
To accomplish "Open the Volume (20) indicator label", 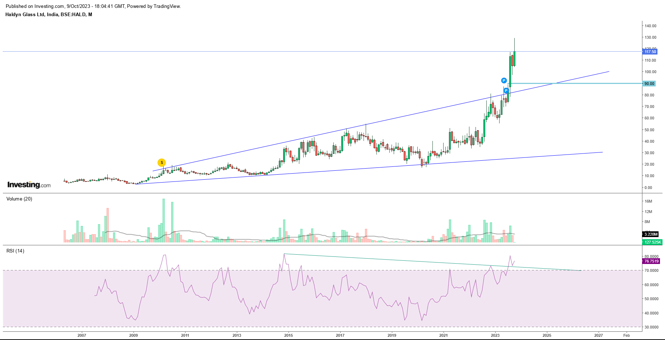I will pyautogui.click(x=19, y=199).
